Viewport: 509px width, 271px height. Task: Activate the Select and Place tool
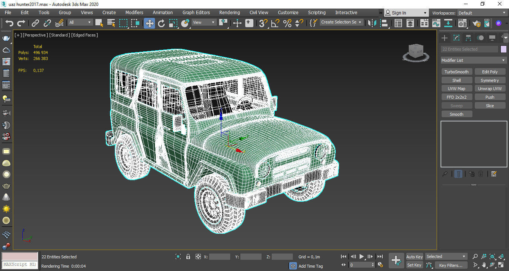click(185, 23)
